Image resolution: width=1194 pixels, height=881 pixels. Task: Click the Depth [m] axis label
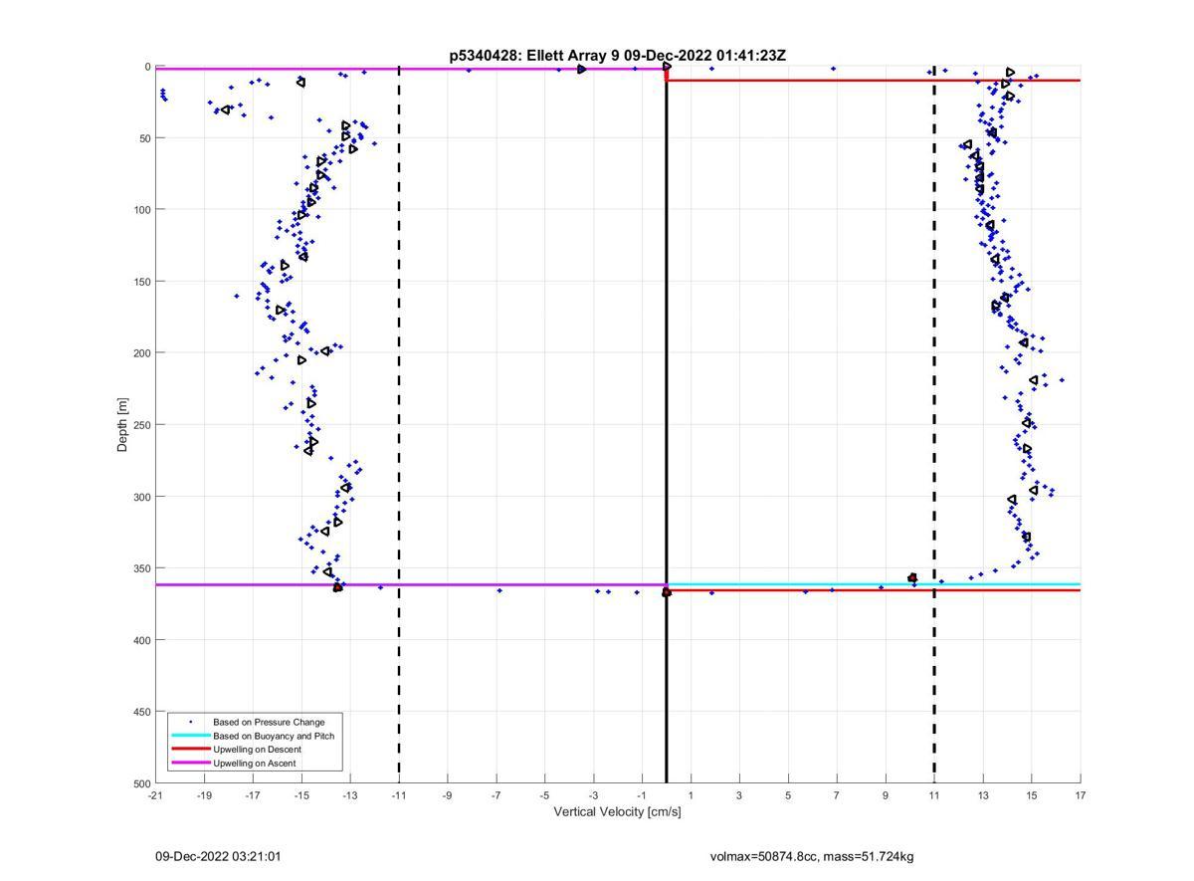(123, 425)
